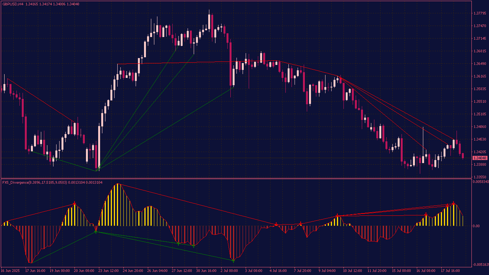Screen dimensions: 489x275
Task: Click the 0.00 zero level label of the indicator
Action: click(476, 226)
